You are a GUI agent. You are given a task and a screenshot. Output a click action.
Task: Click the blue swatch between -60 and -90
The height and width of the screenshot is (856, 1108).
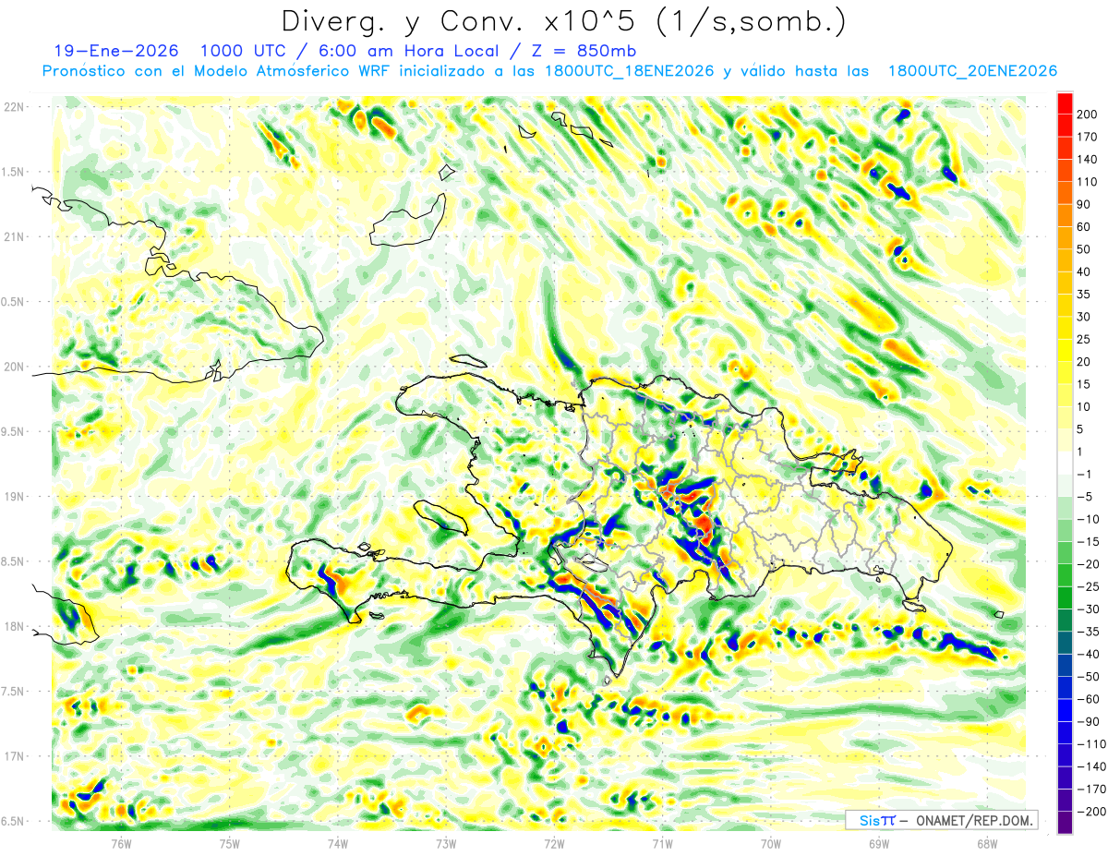point(1065,711)
